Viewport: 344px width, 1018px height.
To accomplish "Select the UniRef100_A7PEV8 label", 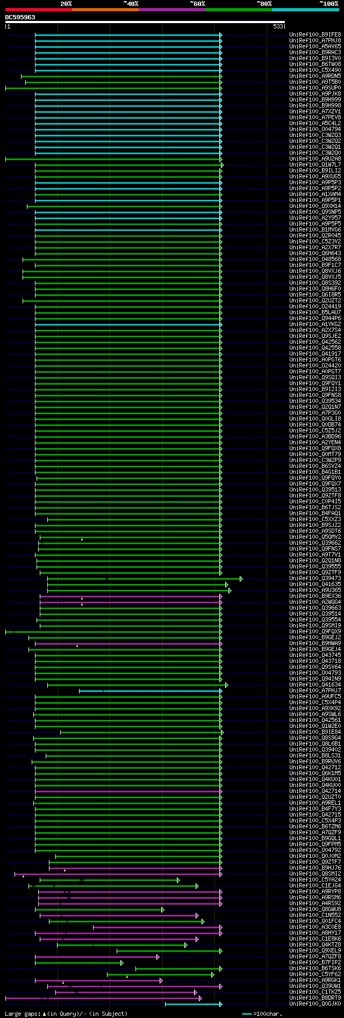I will (x=315, y=117).
